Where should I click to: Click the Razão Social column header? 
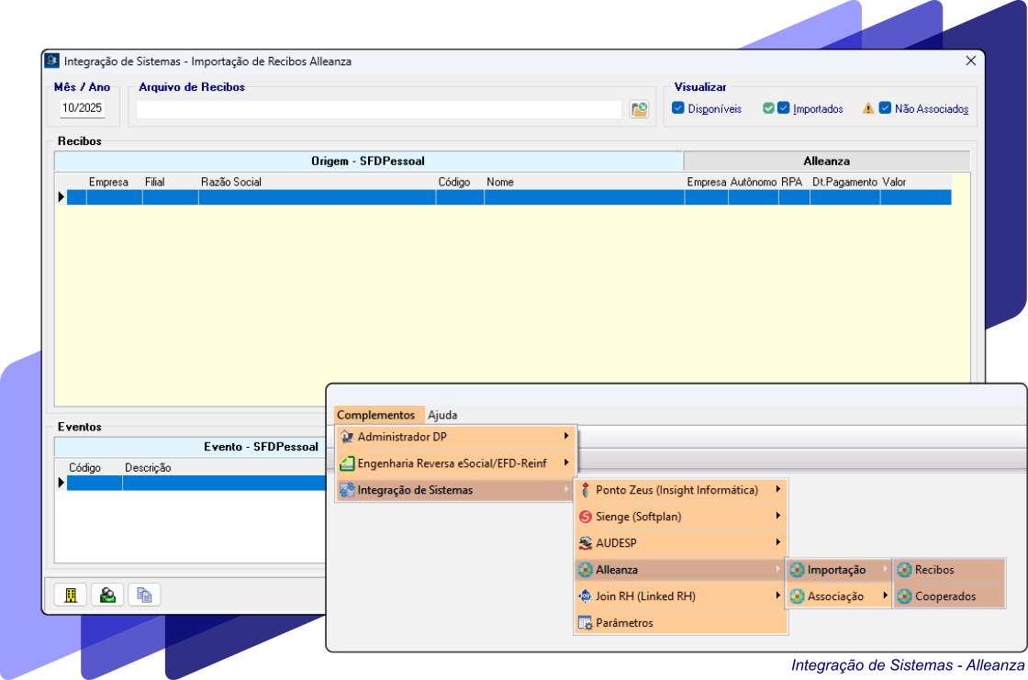(x=231, y=182)
